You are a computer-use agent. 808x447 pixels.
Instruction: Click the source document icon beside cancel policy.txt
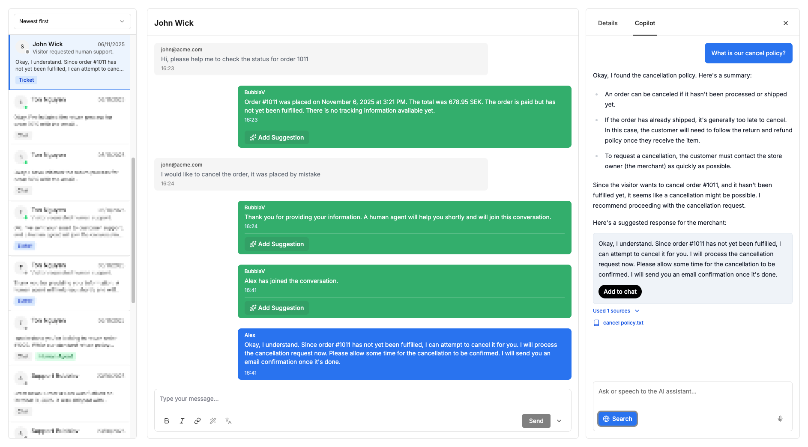pyautogui.click(x=596, y=322)
